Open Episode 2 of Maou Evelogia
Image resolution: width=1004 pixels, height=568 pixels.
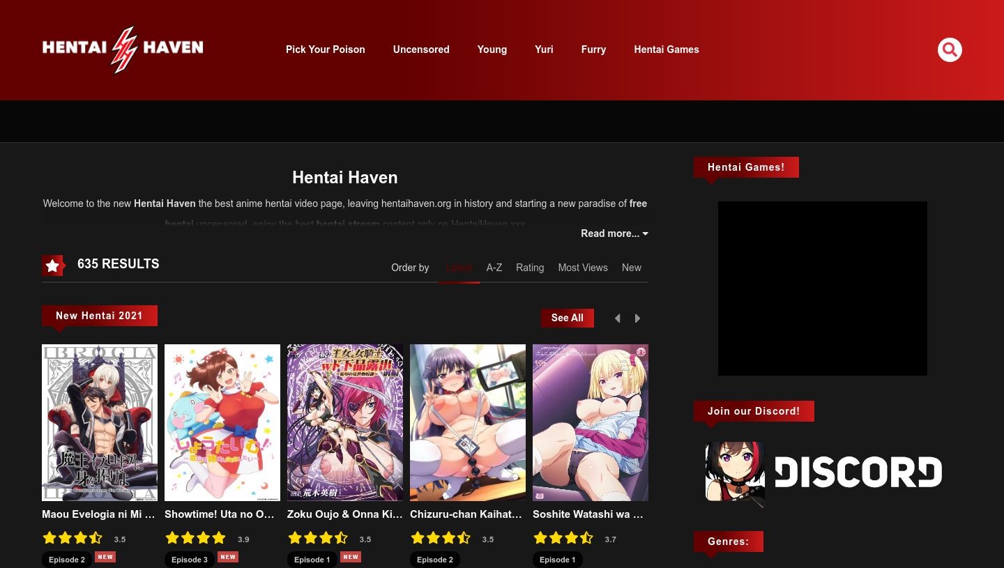[x=66, y=560]
